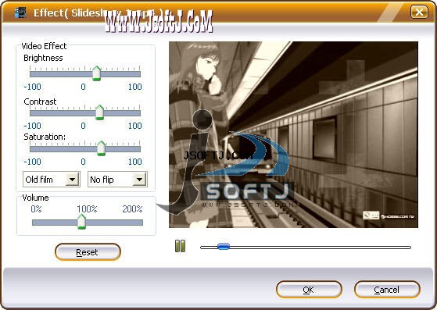437x310 pixels.
Task: Click the Brightness slider thumb
Action: 96,73
